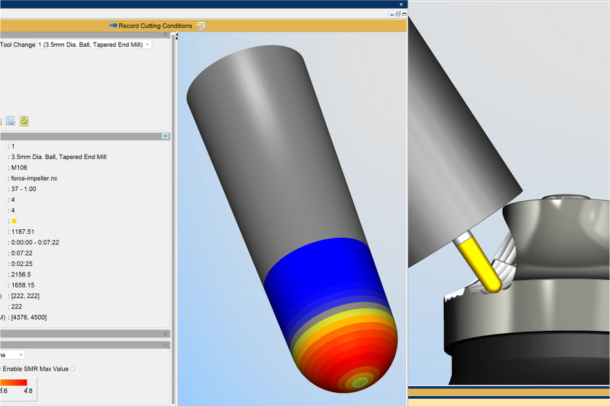Click the red-orange color scale bar
The image size is (610, 406).
[14, 382]
